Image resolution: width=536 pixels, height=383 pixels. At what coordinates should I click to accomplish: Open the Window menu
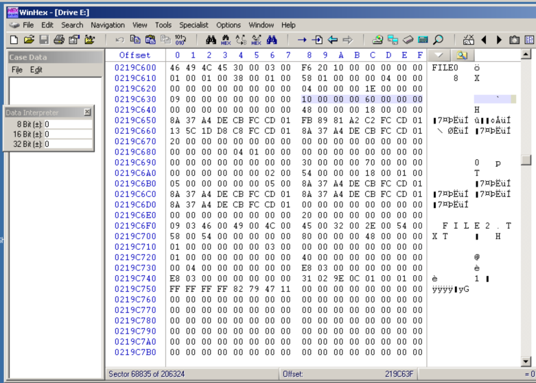coord(261,25)
